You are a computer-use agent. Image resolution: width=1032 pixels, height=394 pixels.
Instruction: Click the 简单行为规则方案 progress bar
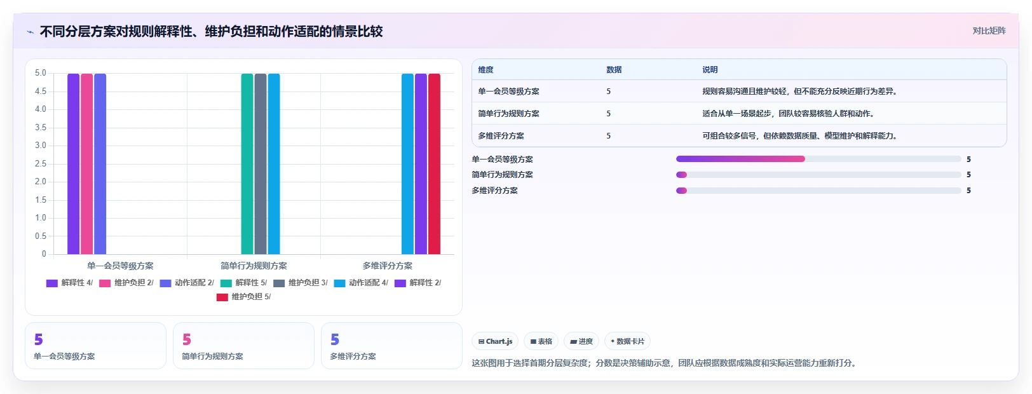point(818,175)
